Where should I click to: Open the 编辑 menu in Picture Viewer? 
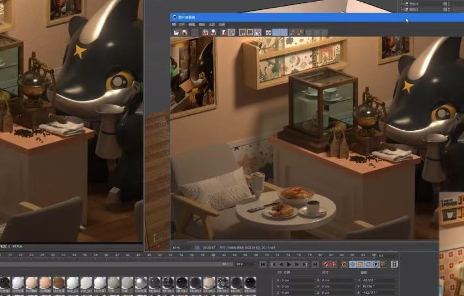[192, 25]
